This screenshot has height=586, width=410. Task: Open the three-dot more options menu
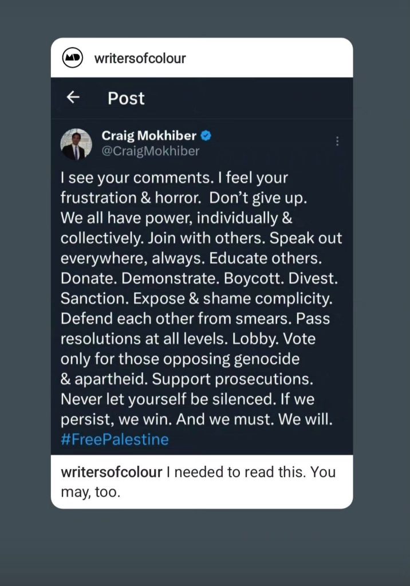click(337, 141)
